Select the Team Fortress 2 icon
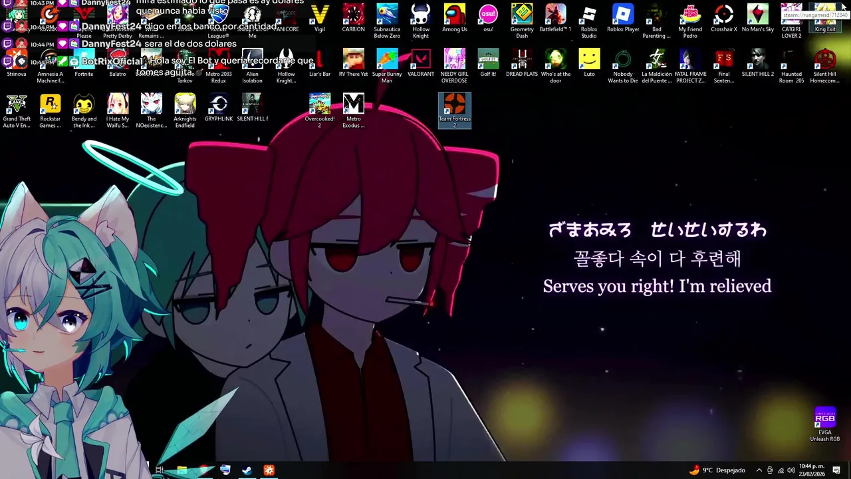 pos(455,110)
